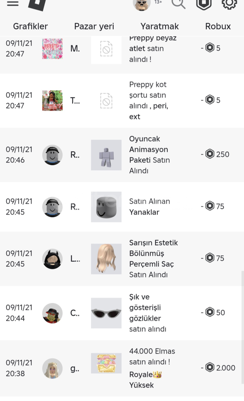The image size is (244, 401).
Task: Switch to the Pazar yeri tab
Action: coord(94,26)
